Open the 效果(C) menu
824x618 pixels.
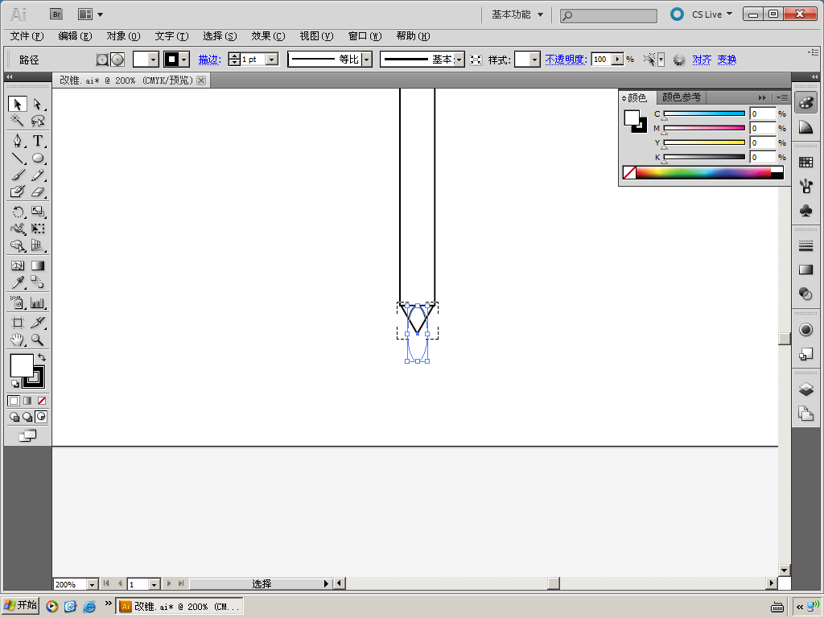point(268,36)
